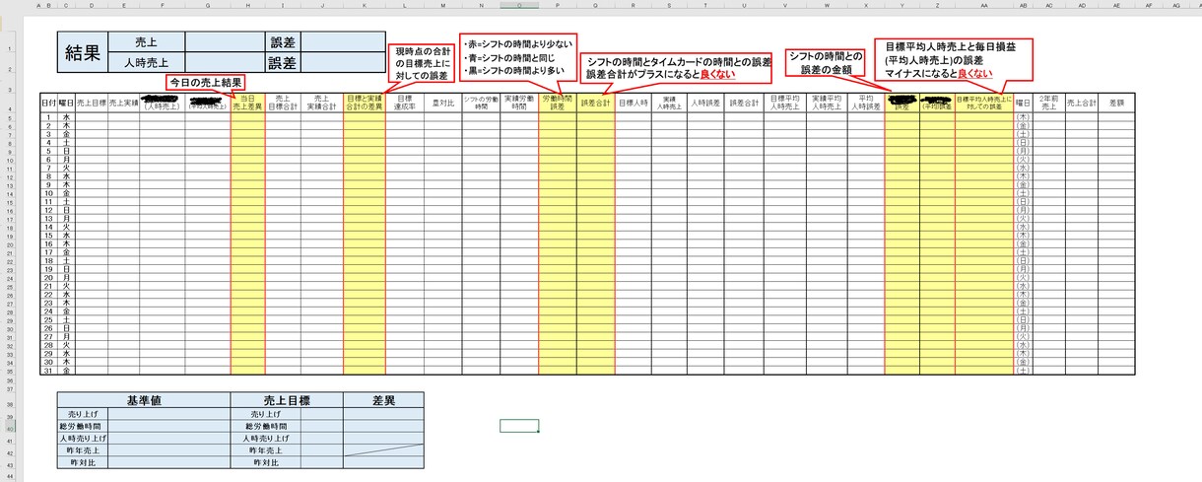1202x482 pixels.
Task: Select the 売上実績 header cell
Action: point(122,103)
